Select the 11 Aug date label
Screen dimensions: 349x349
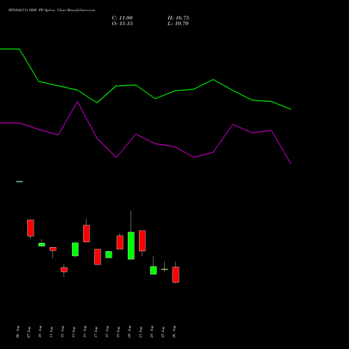51,332
